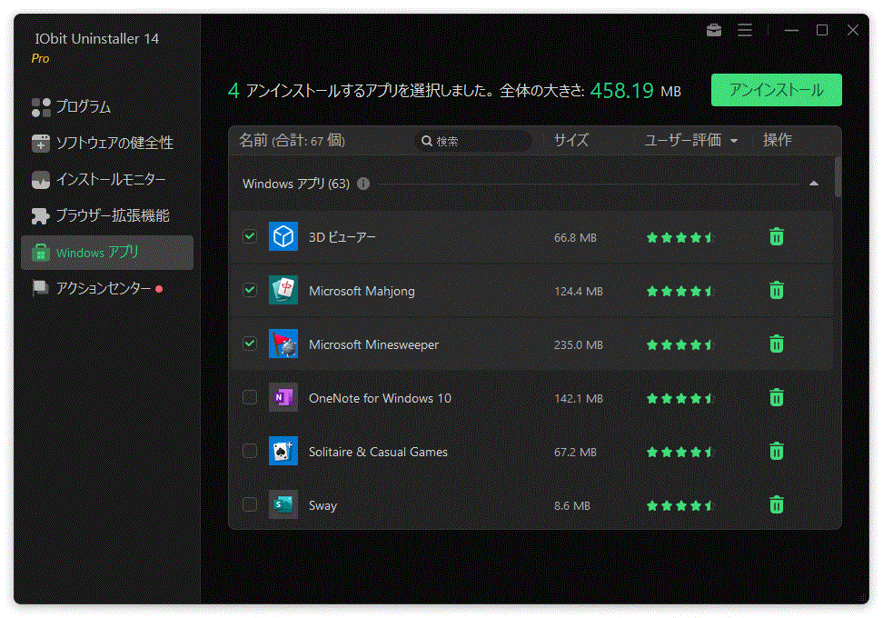This screenshot has height=618, width=883.
Task: Click star rating of Microsoft Mahjong
Action: pyautogui.click(x=680, y=291)
